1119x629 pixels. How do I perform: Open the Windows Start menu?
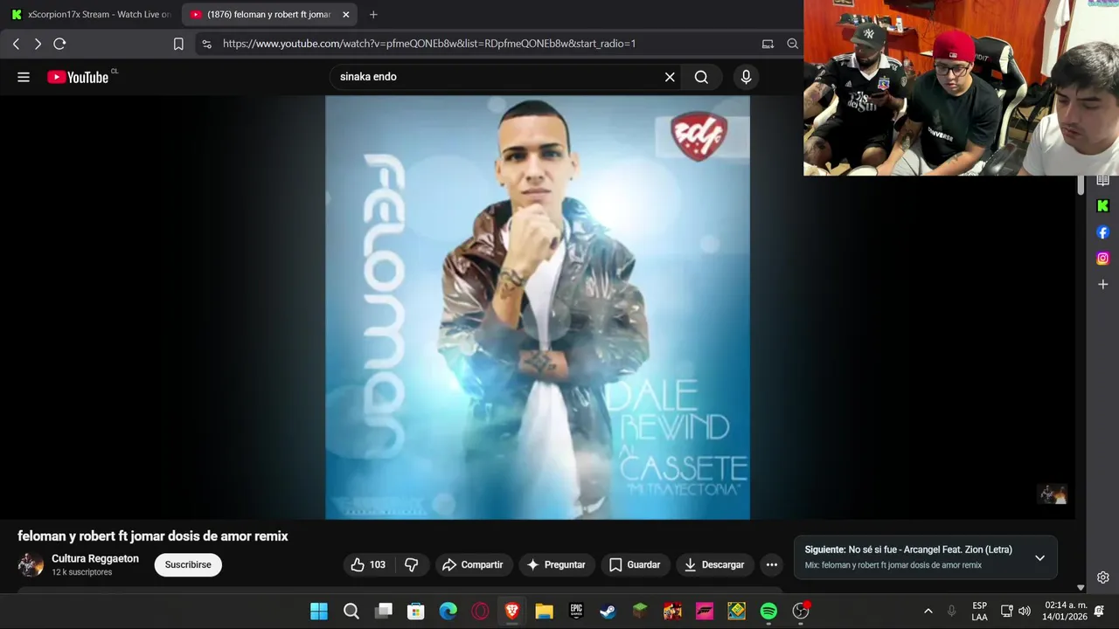[319, 612]
